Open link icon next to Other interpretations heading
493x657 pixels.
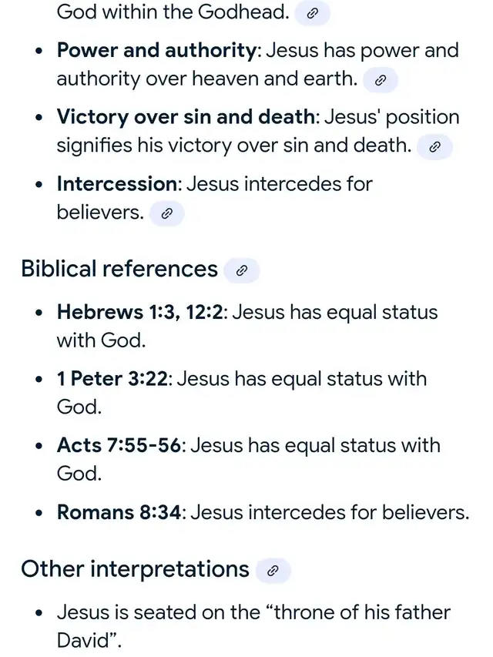pos(273,571)
